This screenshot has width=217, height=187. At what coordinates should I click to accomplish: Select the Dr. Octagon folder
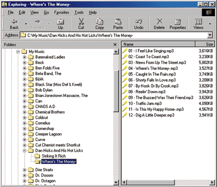(x=45, y=181)
